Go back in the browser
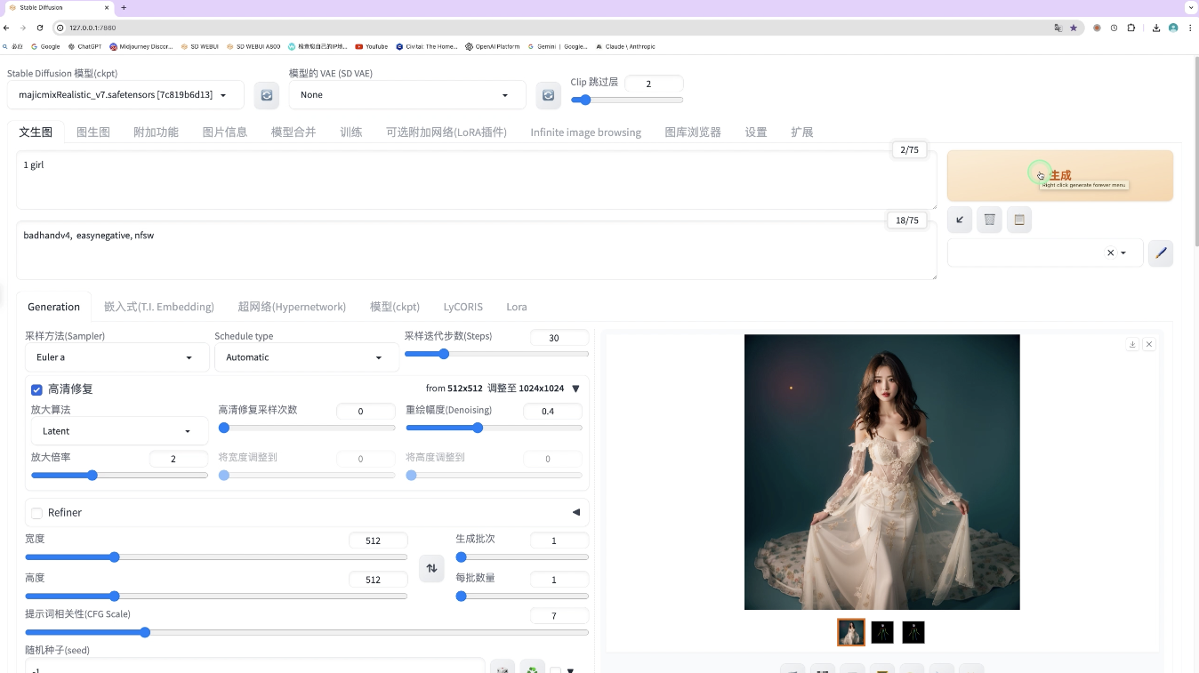Viewport: 1199px width, 673px height. point(7,28)
